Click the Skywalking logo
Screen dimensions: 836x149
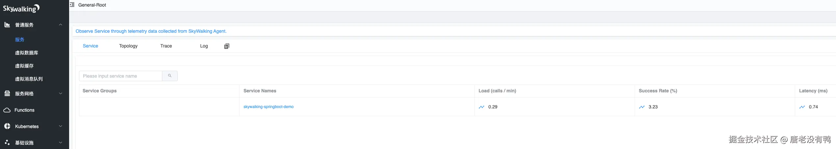pyautogui.click(x=21, y=9)
